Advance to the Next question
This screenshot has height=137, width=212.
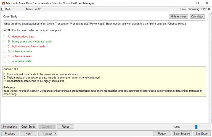[x=28, y=134]
